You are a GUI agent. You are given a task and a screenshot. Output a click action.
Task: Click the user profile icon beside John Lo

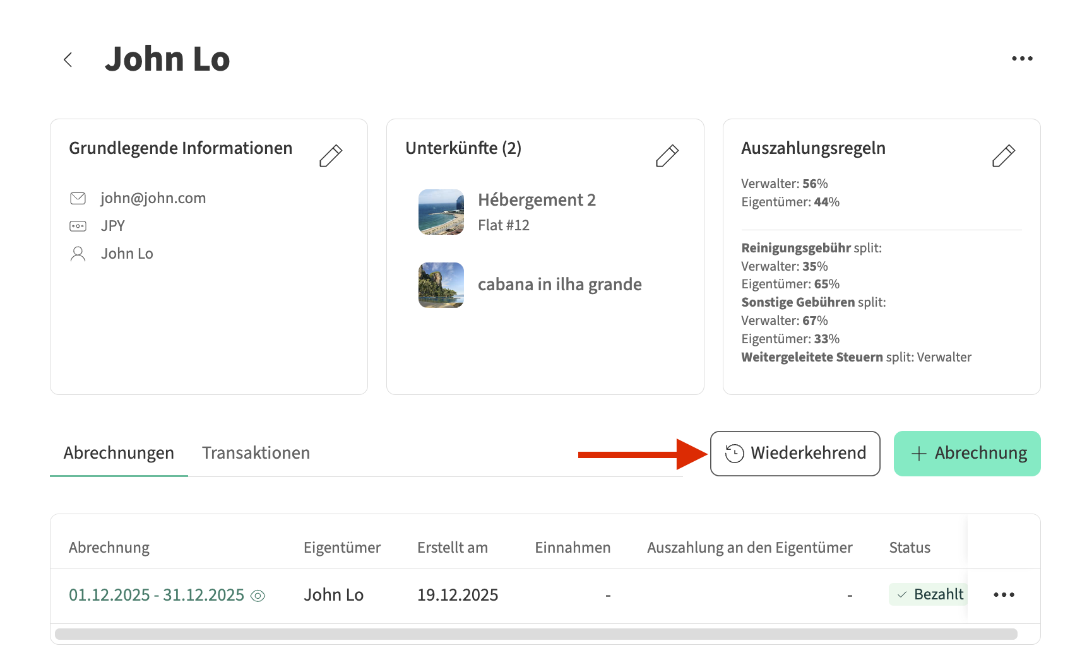point(78,254)
